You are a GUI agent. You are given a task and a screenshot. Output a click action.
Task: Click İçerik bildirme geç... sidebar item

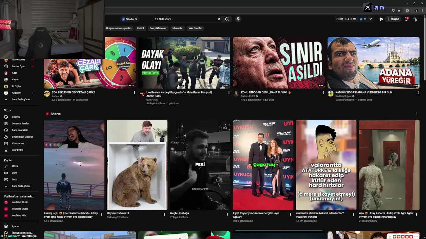tap(22, 233)
